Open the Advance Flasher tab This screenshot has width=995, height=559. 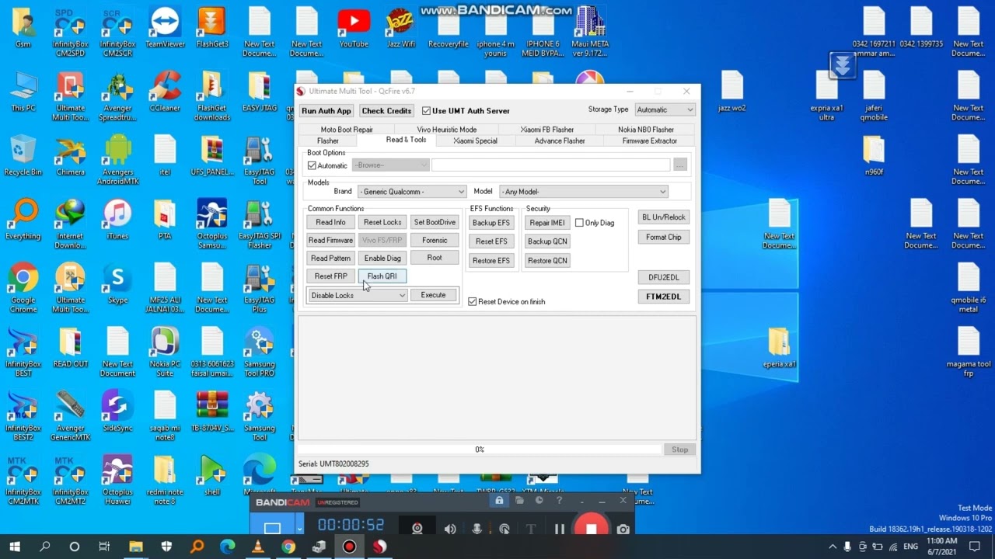pos(560,141)
